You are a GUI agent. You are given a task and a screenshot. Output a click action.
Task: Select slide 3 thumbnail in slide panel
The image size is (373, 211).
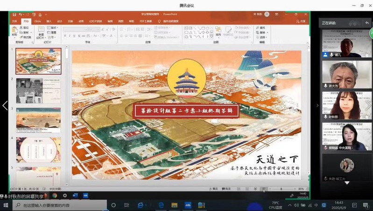38,120
